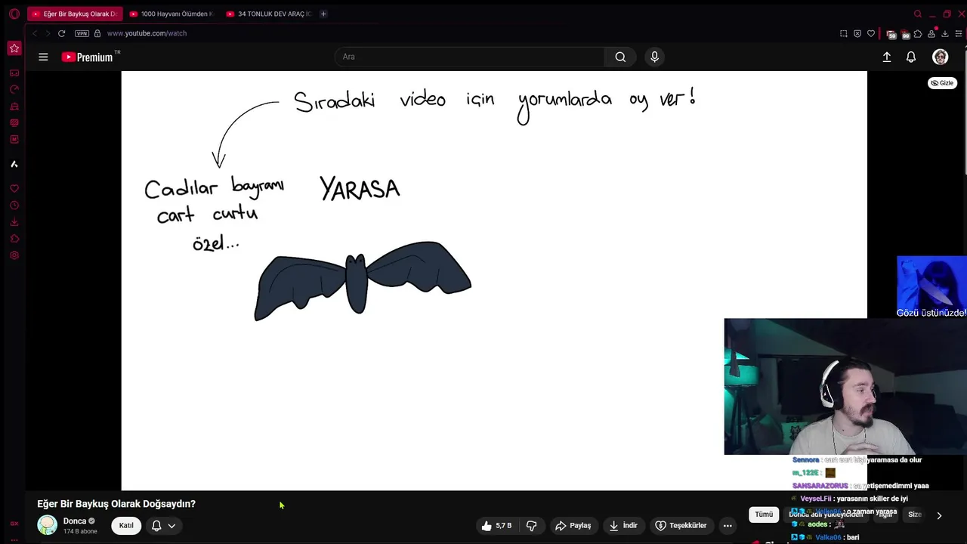967x544 pixels.
Task: Click the 'Katıl' join button
Action: (126, 525)
